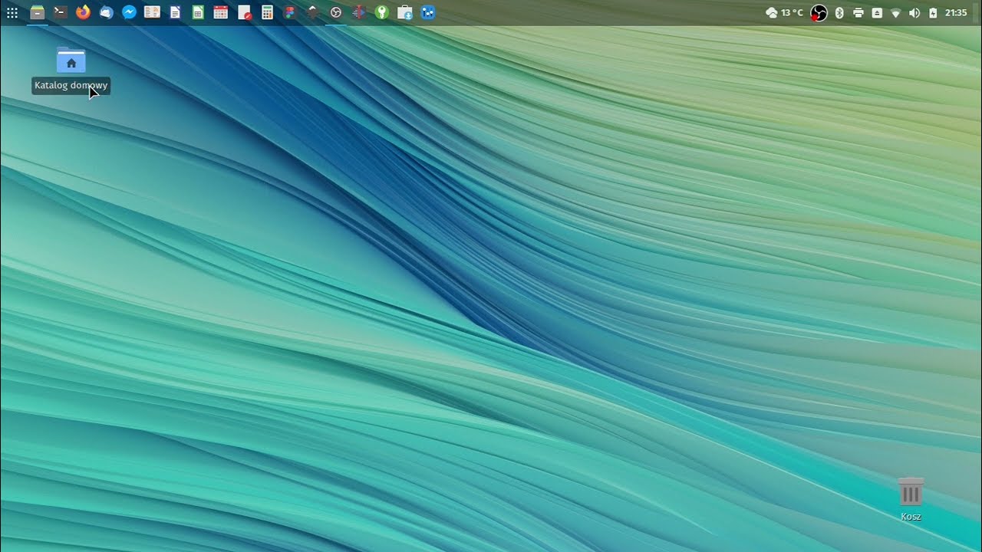Click the OBS recording tray icon
The height and width of the screenshot is (552, 982).
(x=819, y=12)
